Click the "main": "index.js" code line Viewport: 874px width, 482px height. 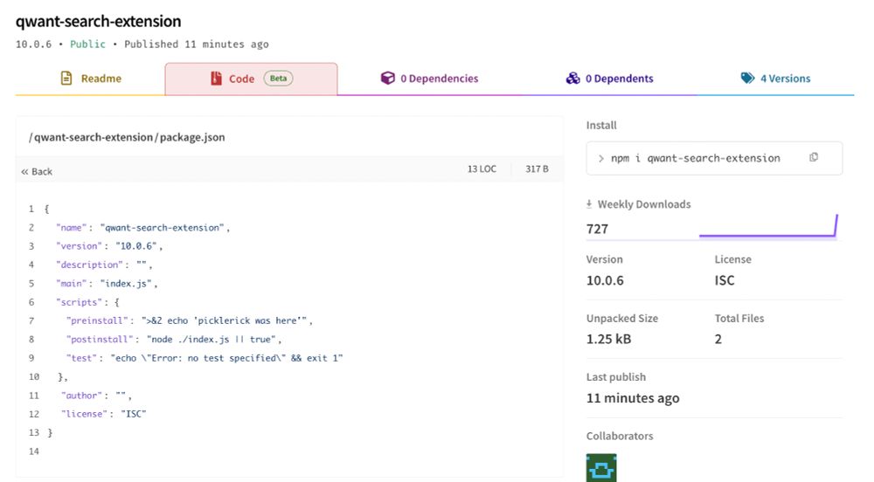(x=107, y=283)
